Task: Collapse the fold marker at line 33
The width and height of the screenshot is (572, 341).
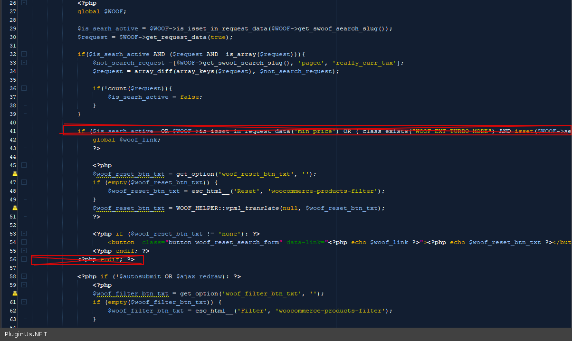Action: (24, 63)
